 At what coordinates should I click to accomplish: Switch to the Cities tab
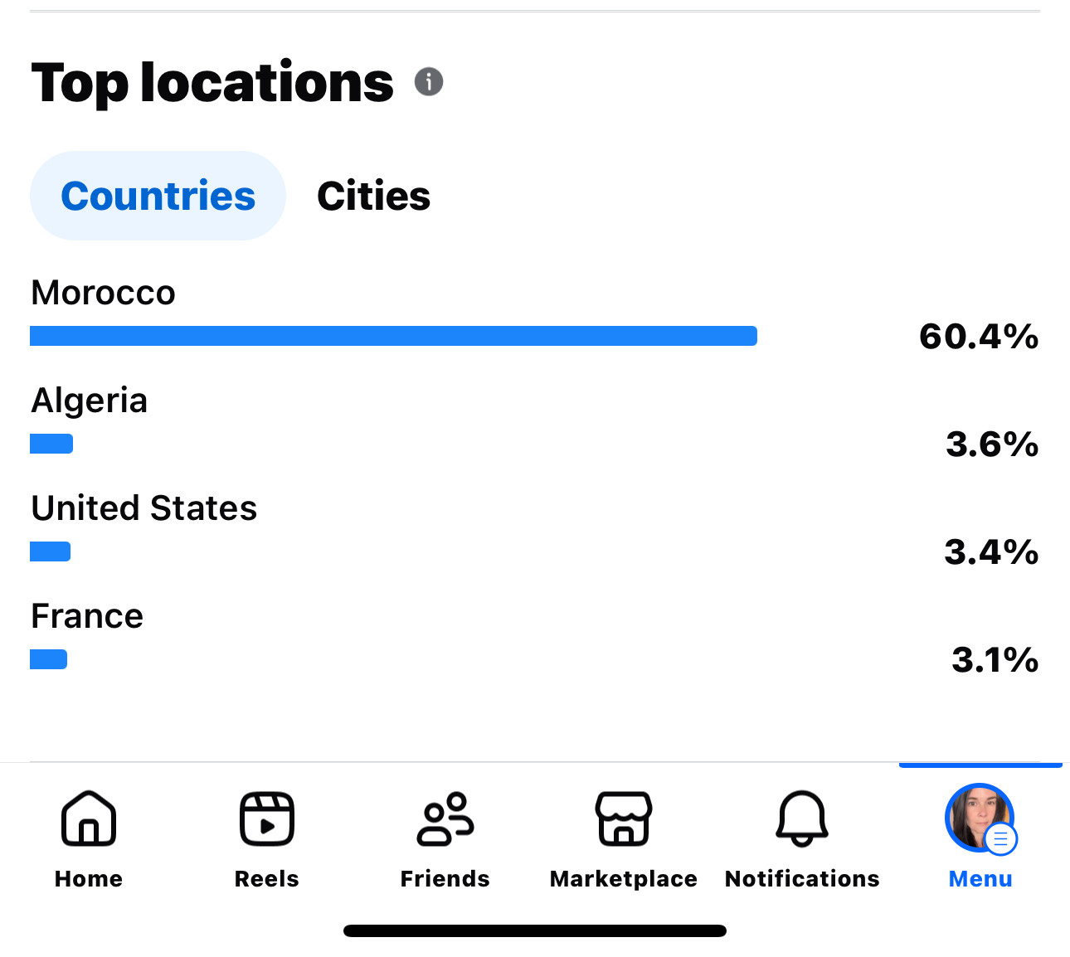click(x=373, y=196)
